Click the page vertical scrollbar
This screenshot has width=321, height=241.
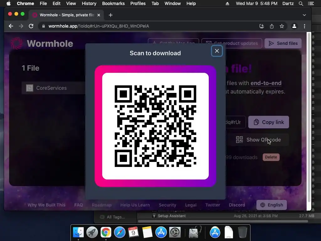tap(309, 117)
